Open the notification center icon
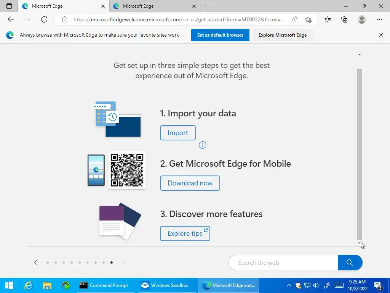 coord(378,286)
